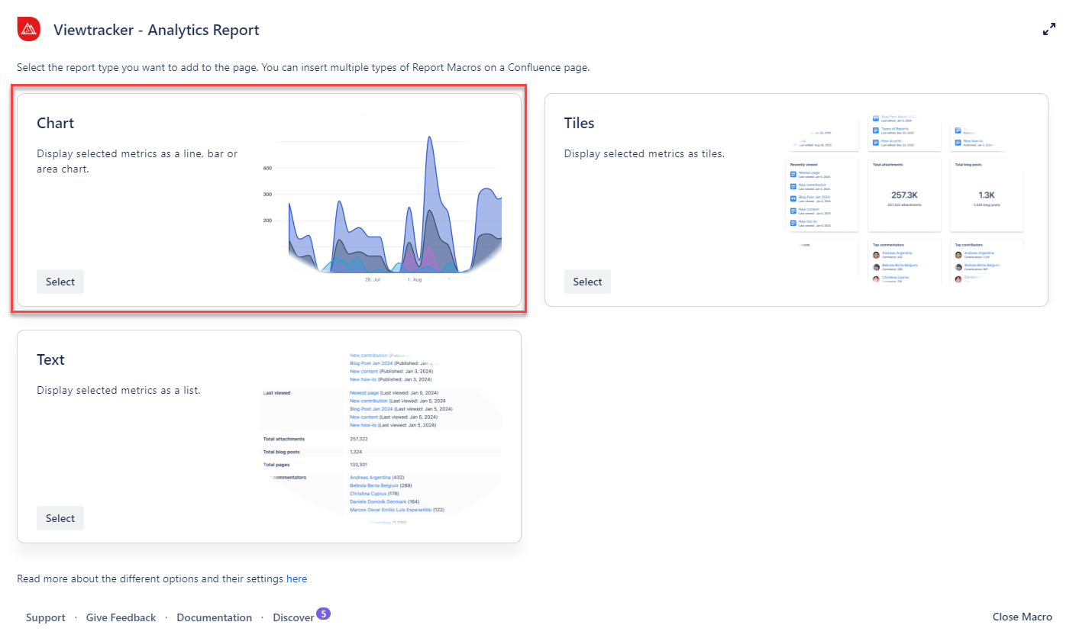Click the Tiles report preview image
This screenshot has height=638, width=1076.
[x=906, y=200]
